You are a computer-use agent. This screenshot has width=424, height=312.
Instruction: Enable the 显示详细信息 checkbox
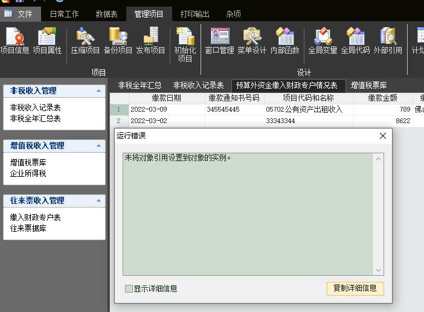[x=129, y=289]
